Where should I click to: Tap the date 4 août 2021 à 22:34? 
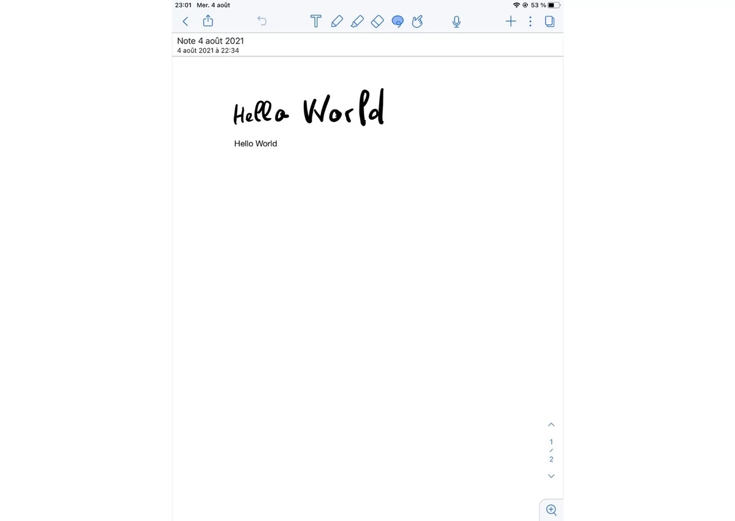tap(208, 51)
